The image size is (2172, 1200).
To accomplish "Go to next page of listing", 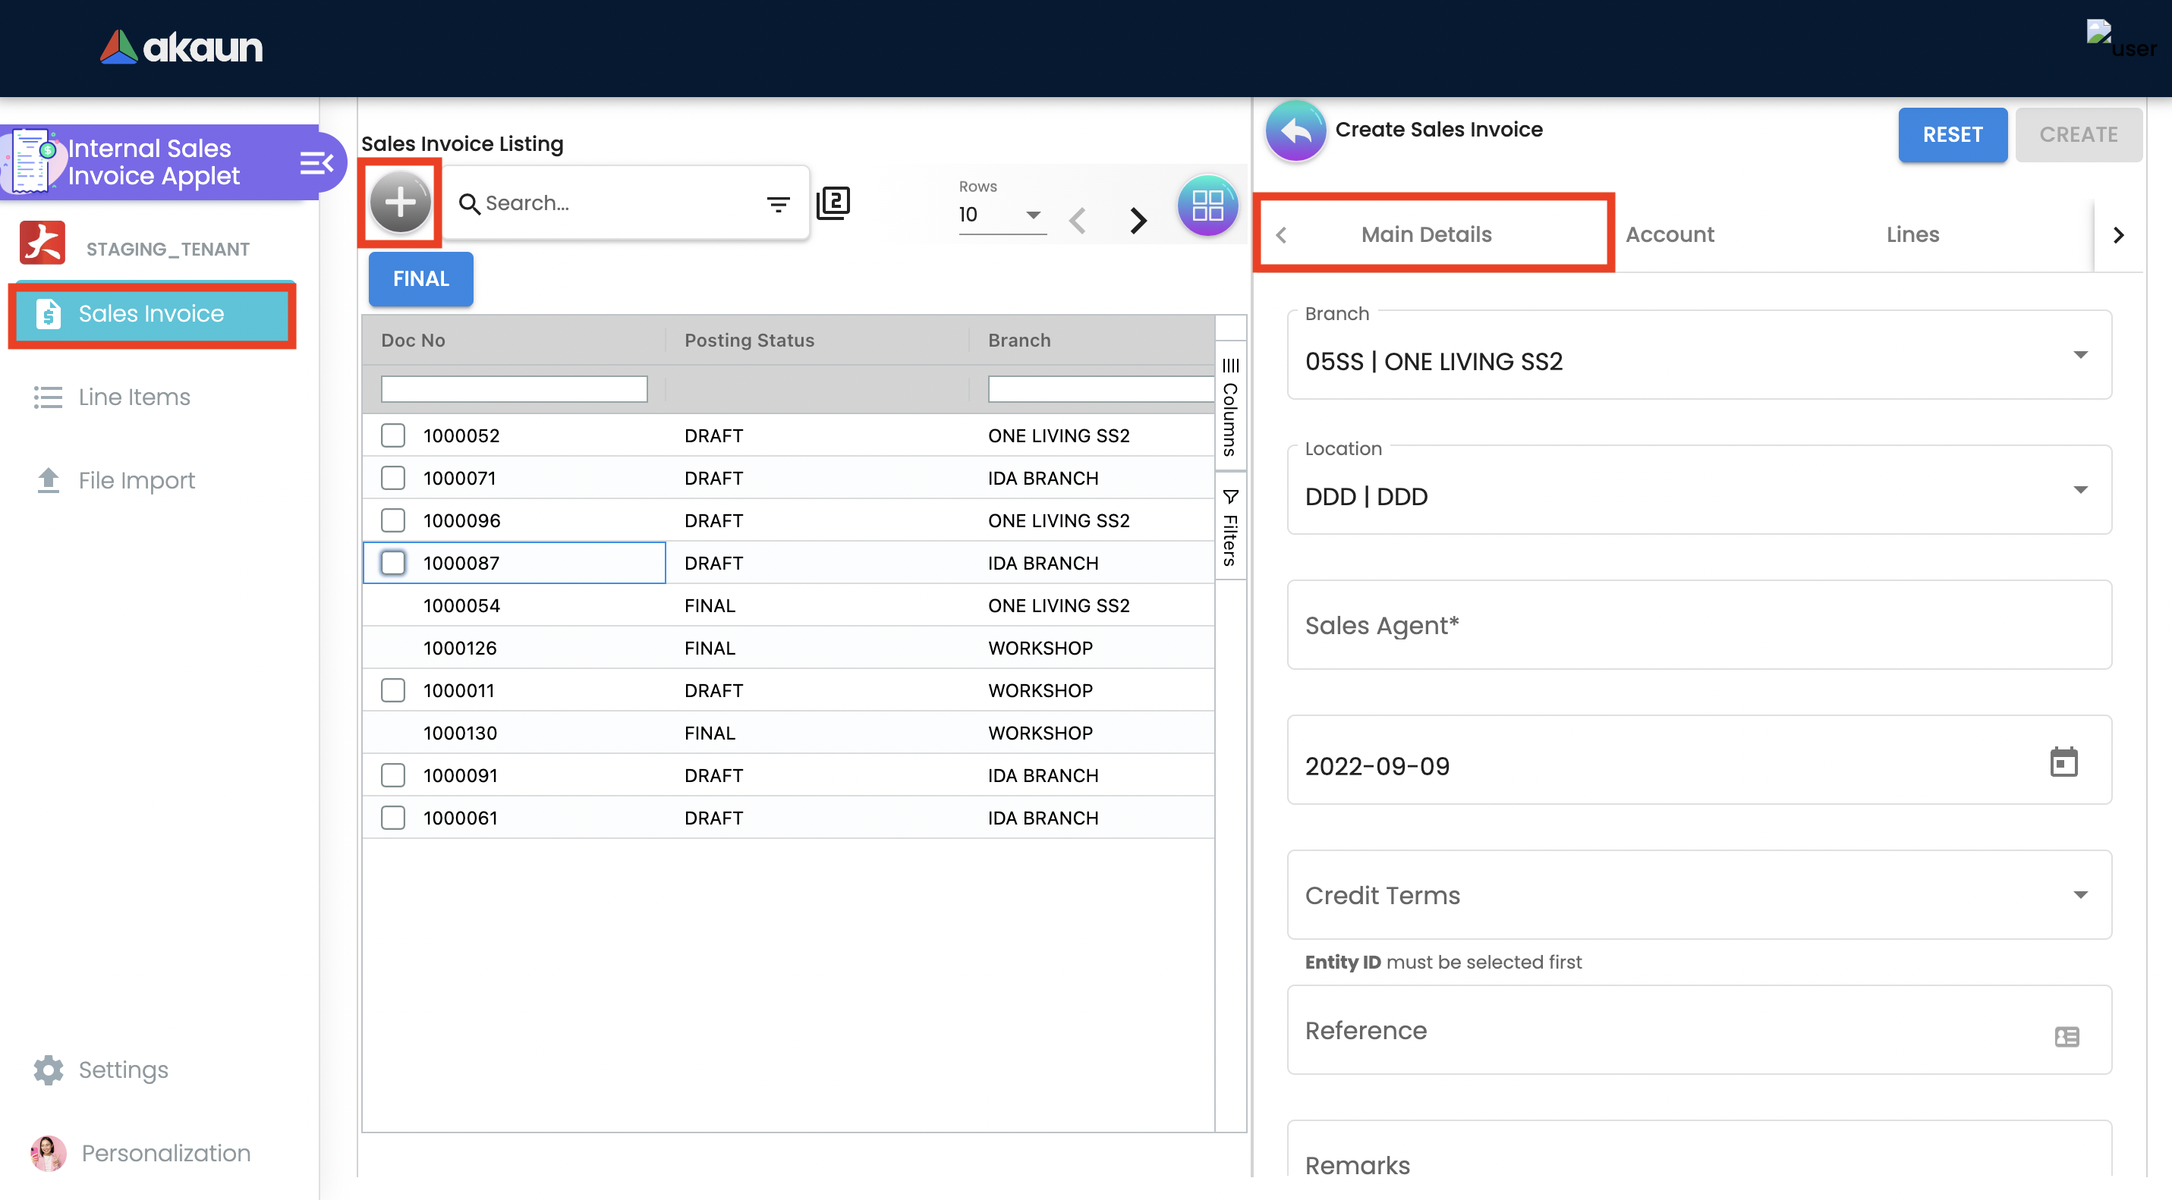I will (1138, 220).
